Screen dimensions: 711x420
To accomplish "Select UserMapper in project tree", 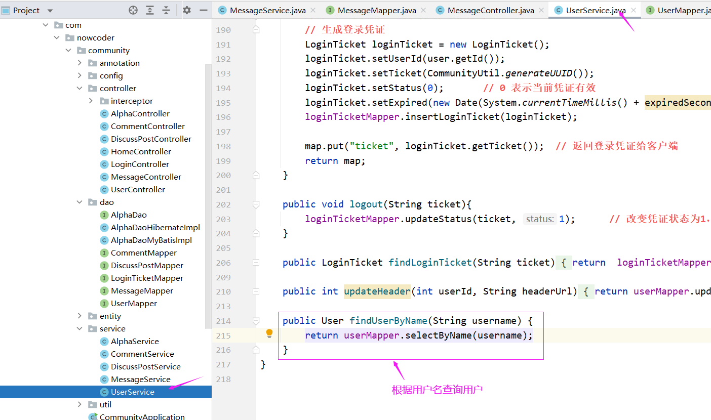I will (134, 303).
